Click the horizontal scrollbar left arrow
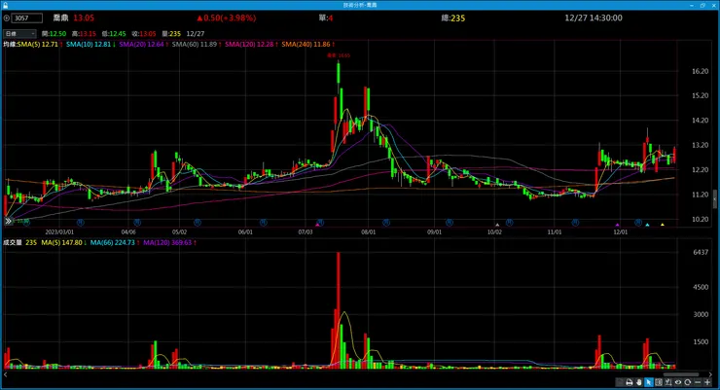This screenshot has width=720, height=390. [6, 374]
